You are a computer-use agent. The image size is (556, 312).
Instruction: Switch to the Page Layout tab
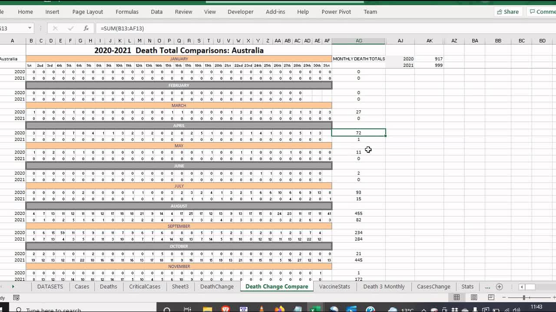(88, 12)
